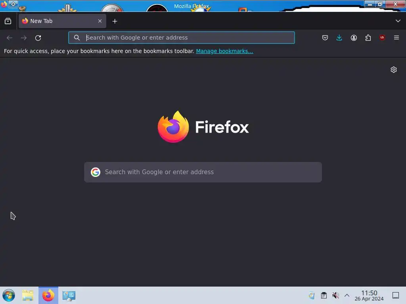Image resolution: width=406 pixels, height=304 pixels.
Task: Click the Google logo in search box
Action: 96,172
